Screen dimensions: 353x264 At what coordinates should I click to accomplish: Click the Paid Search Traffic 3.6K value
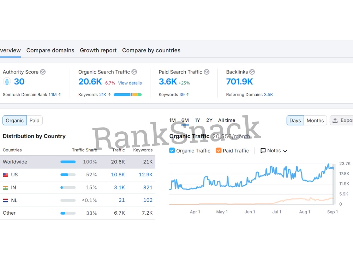tap(168, 82)
